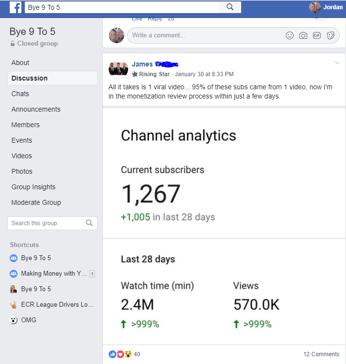Click the top Facebook search box
Image resolution: width=346 pixels, height=364 pixels.
click(122, 7)
